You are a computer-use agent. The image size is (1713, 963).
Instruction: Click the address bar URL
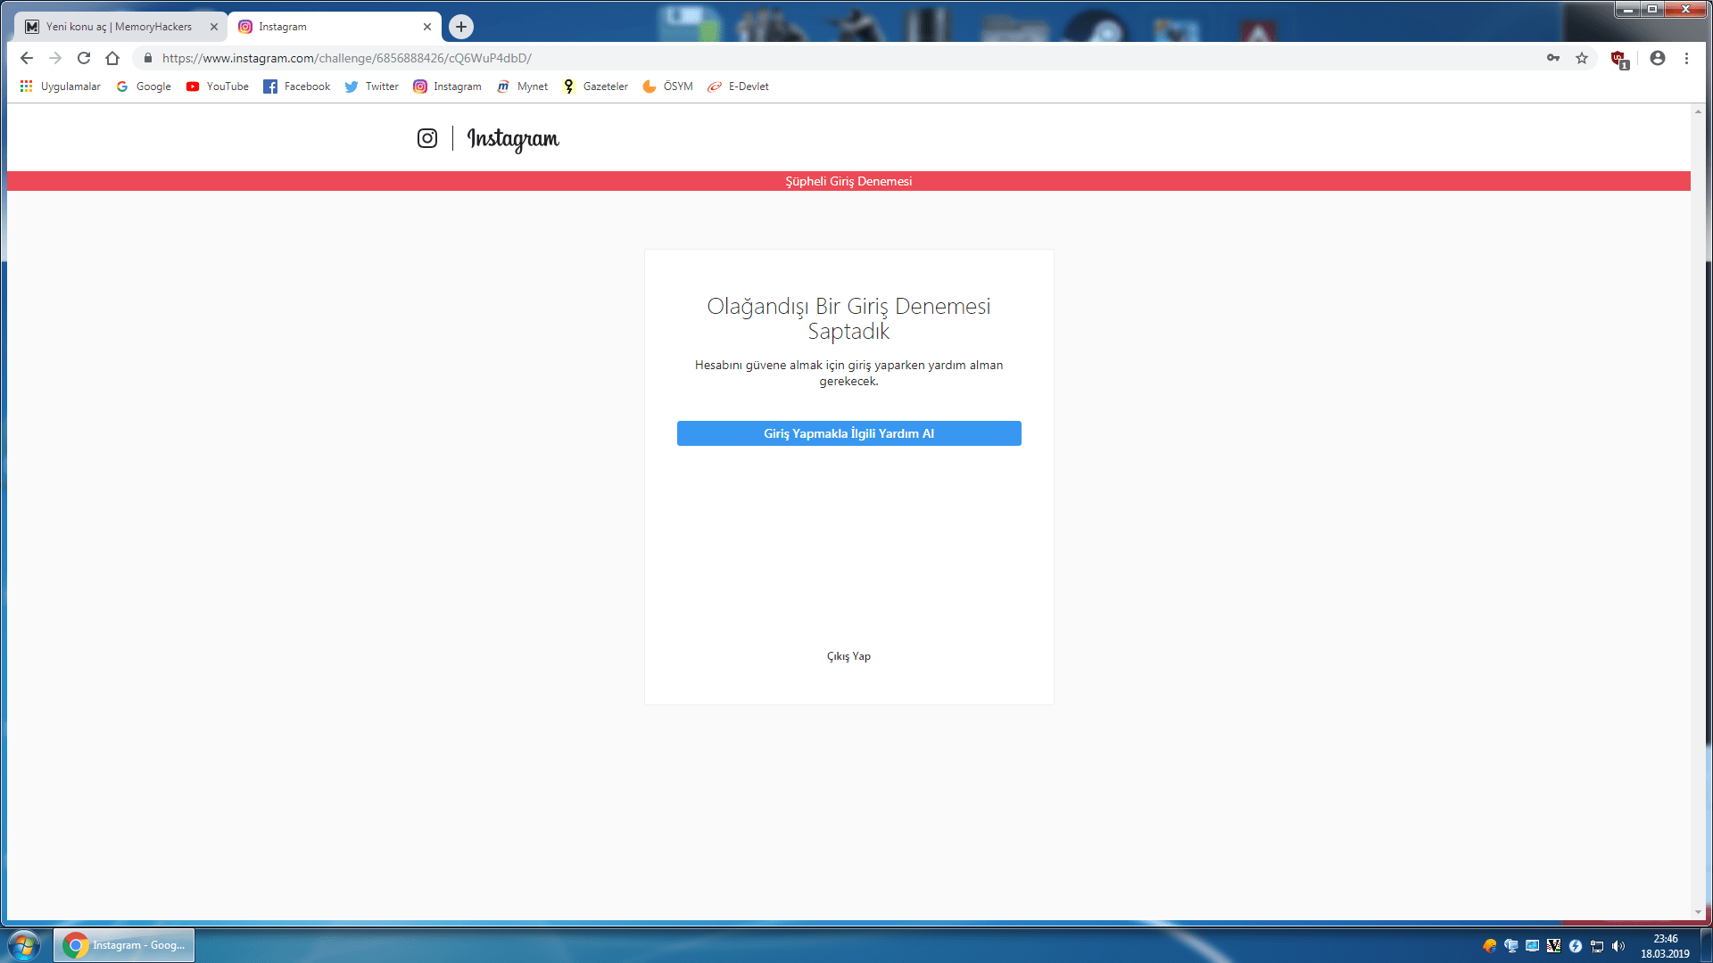pyautogui.click(x=347, y=58)
